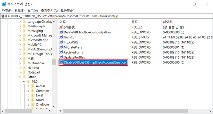
Task: Click REG_BINARY type cell of First-Run
Action: (140, 37)
